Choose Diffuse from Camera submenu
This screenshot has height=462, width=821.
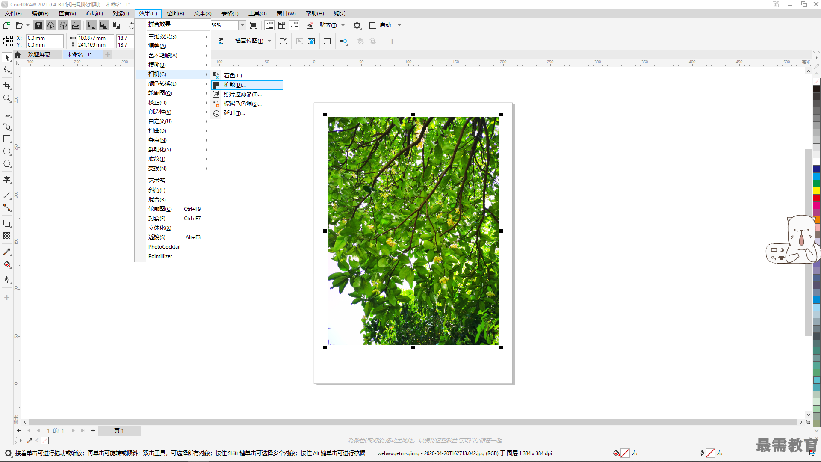click(x=247, y=85)
